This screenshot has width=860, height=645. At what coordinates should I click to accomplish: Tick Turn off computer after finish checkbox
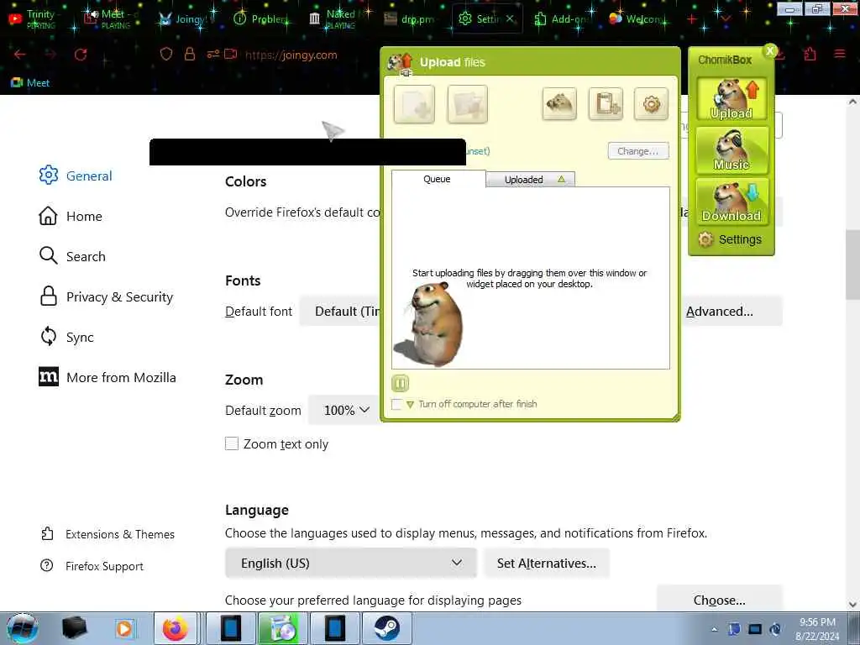396,404
